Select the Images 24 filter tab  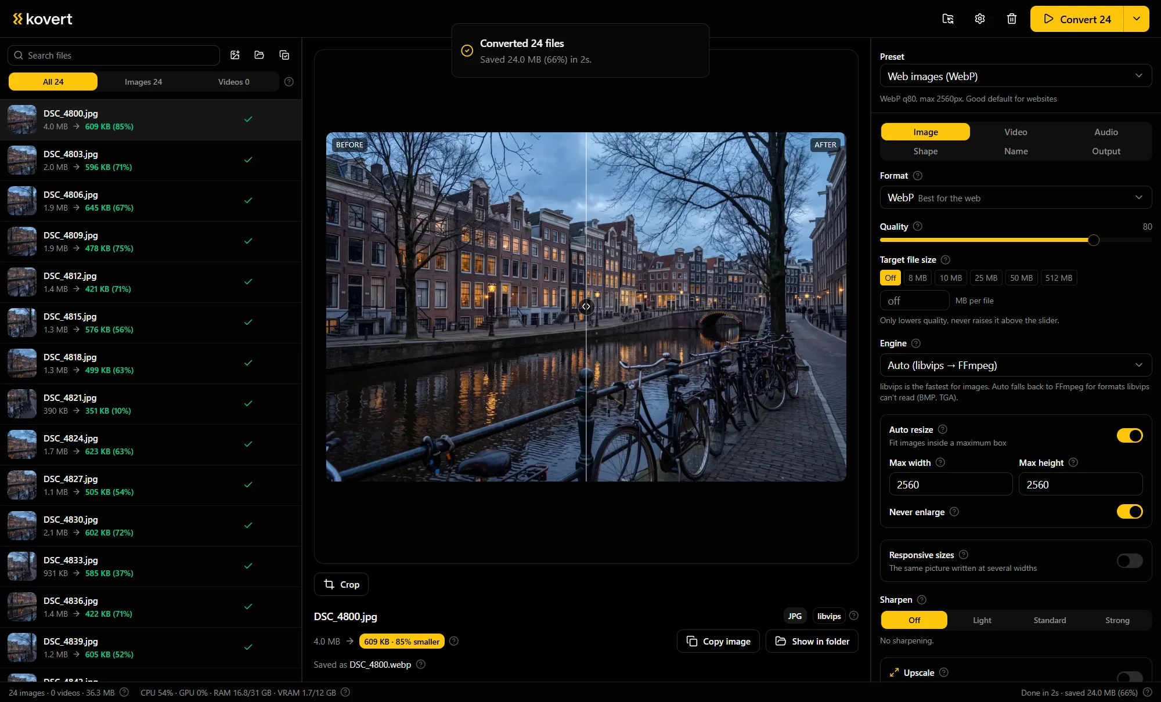(143, 82)
